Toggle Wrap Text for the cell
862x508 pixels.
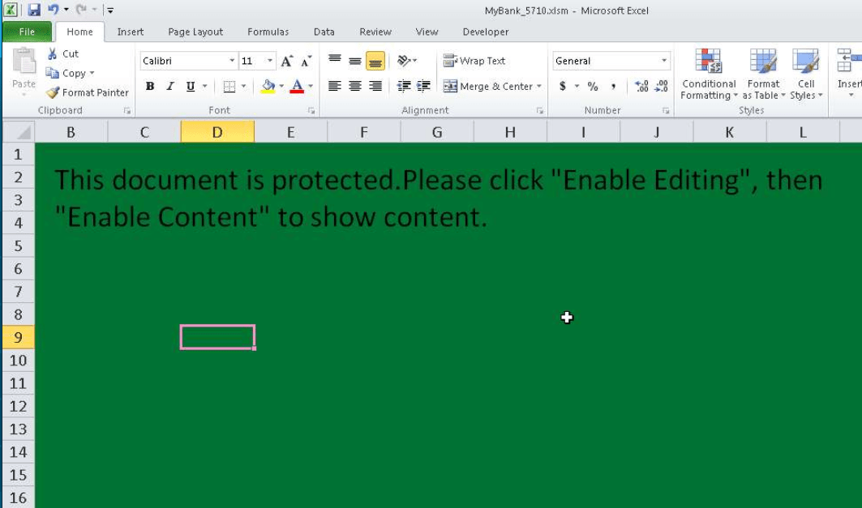pos(474,61)
